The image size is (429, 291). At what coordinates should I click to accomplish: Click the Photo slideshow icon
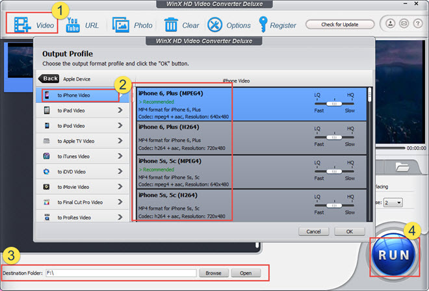coord(121,25)
